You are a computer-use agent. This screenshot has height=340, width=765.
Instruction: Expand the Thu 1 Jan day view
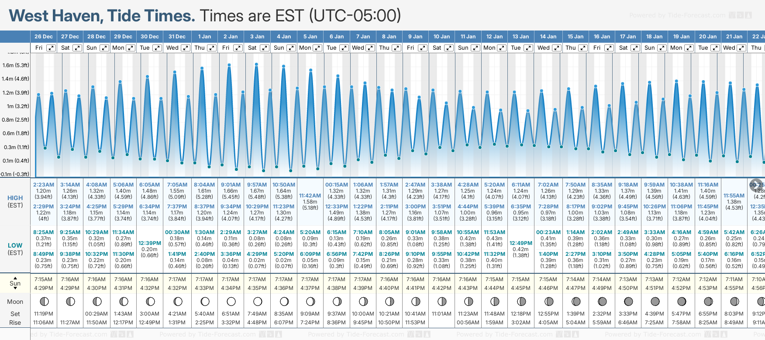[x=212, y=48]
